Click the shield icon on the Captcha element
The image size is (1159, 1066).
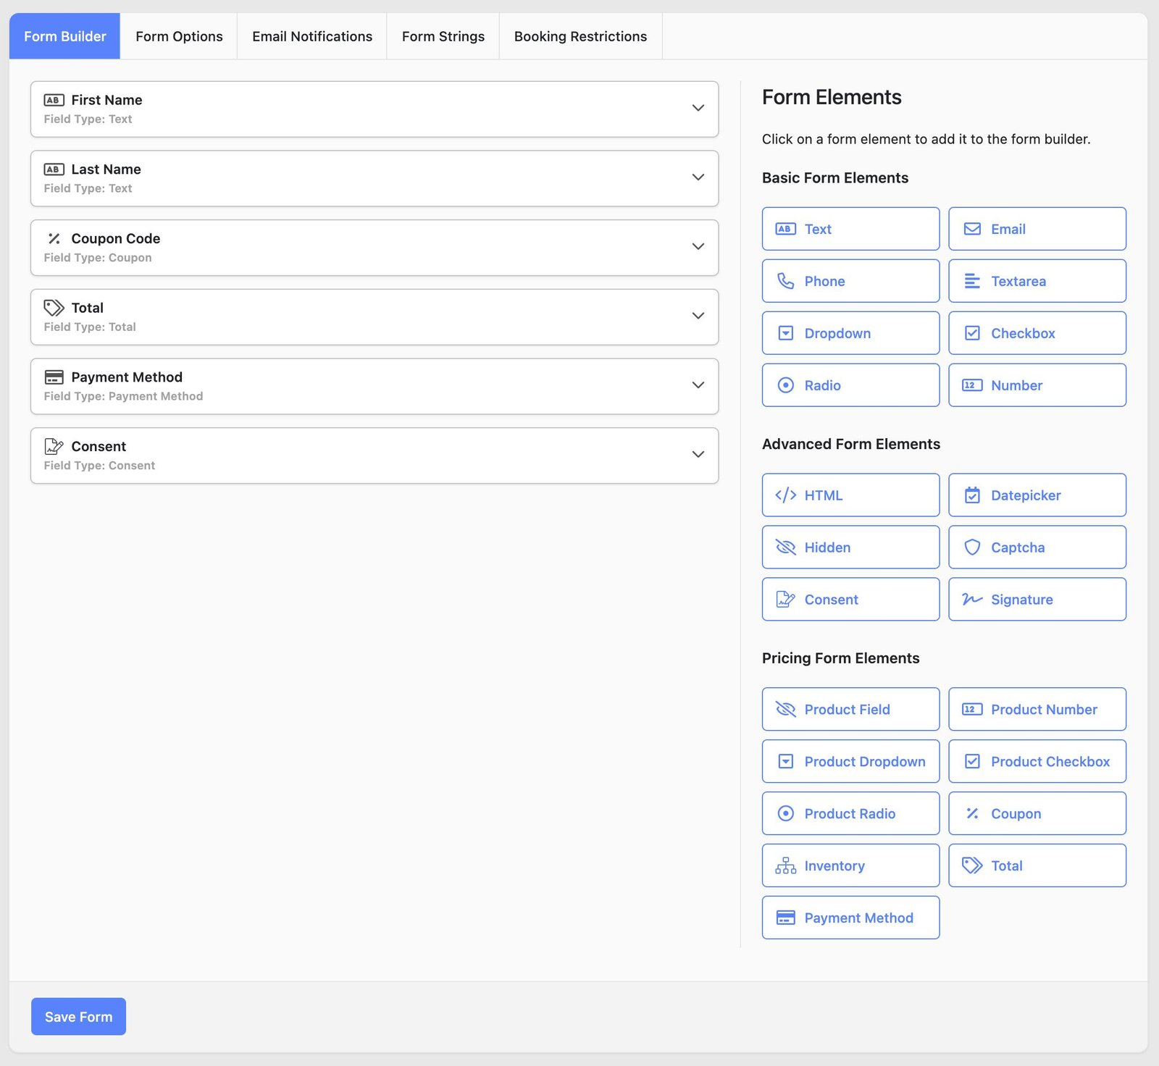click(972, 547)
